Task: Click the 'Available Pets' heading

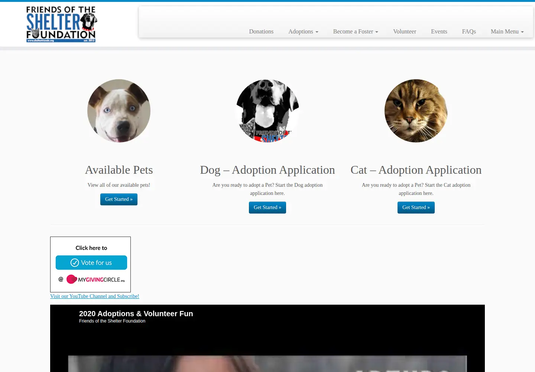Action: [119, 170]
